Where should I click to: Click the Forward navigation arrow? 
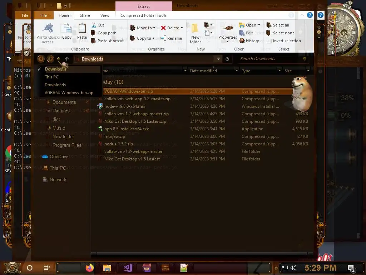(50, 59)
